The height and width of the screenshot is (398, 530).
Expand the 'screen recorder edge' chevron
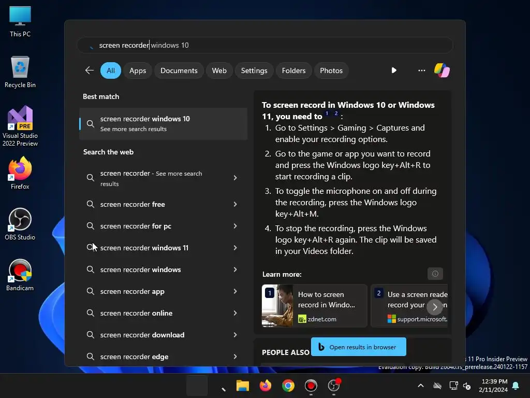(235, 357)
